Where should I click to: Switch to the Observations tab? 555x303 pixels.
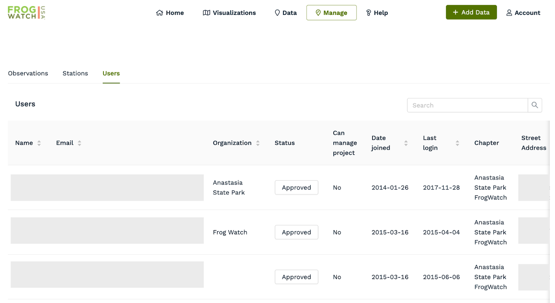[x=28, y=73]
